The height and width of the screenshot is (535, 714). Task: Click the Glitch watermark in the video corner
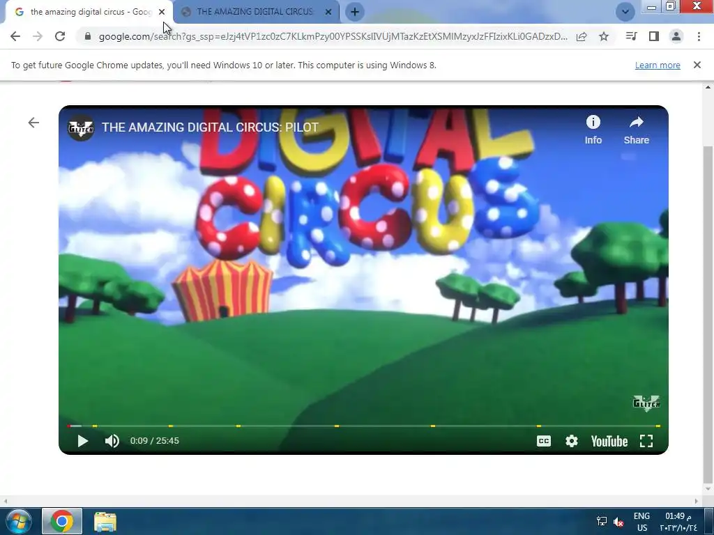pos(646,403)
